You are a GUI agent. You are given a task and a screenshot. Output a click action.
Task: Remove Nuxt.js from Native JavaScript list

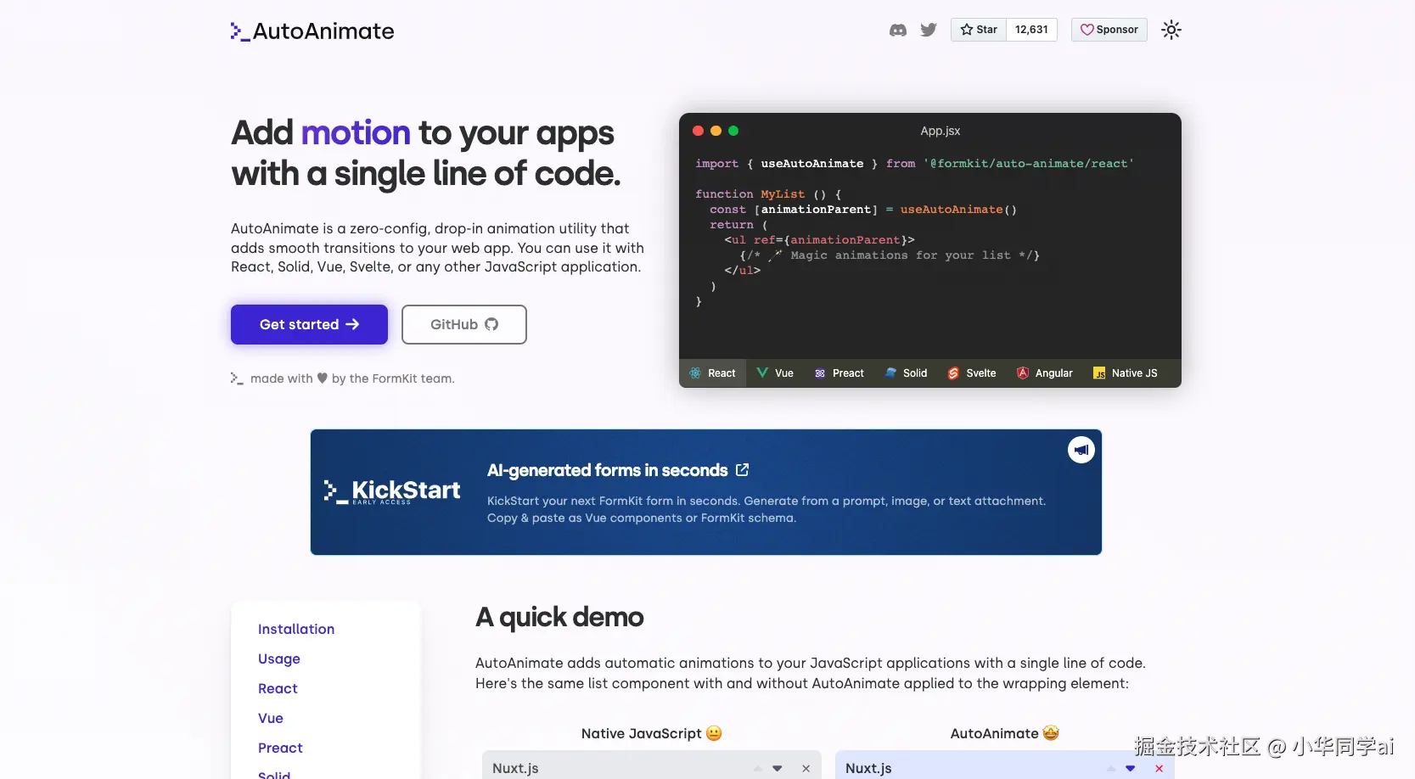point(806,769)
